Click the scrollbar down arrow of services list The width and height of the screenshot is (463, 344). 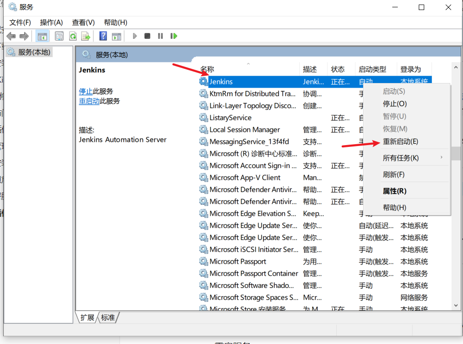[456, 305]
